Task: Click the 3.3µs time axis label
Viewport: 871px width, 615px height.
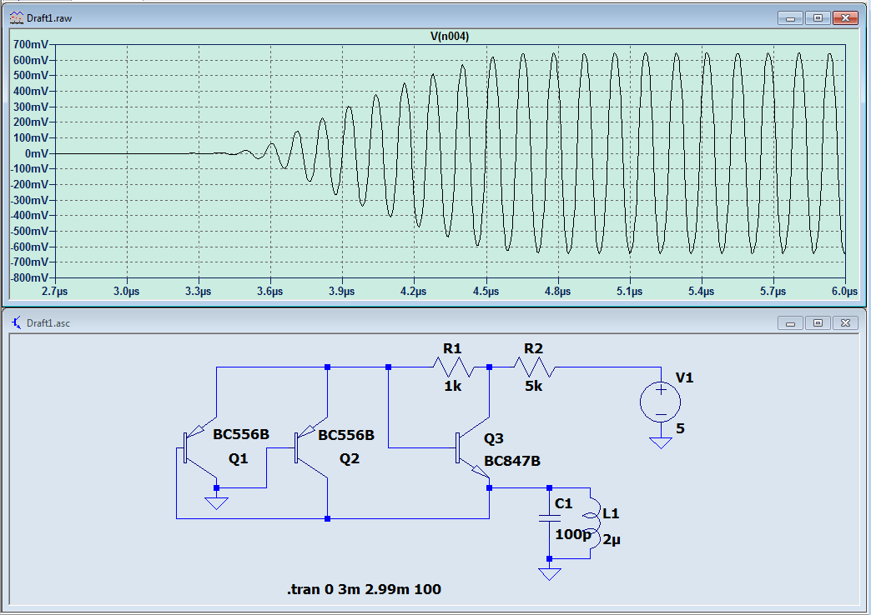Action: 199,291
